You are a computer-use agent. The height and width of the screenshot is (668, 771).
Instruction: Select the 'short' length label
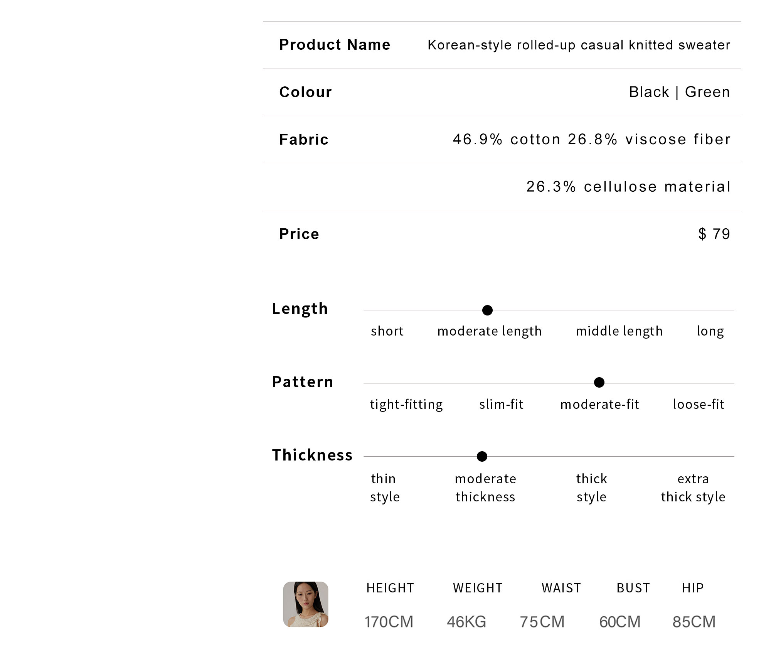coord(387,331)
